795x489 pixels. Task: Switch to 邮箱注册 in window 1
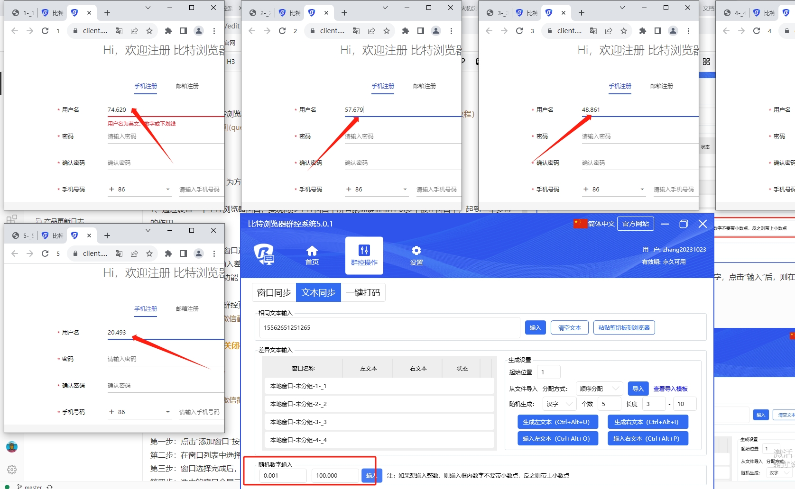pyautogui.click(x=187, y=86)
